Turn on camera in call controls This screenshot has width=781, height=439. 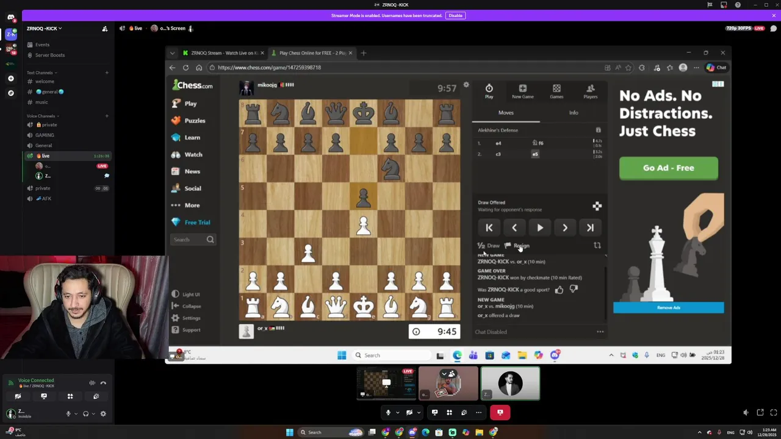point(409,413)
